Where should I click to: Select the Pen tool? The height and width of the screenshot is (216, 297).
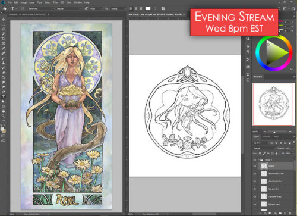point(3,92)
